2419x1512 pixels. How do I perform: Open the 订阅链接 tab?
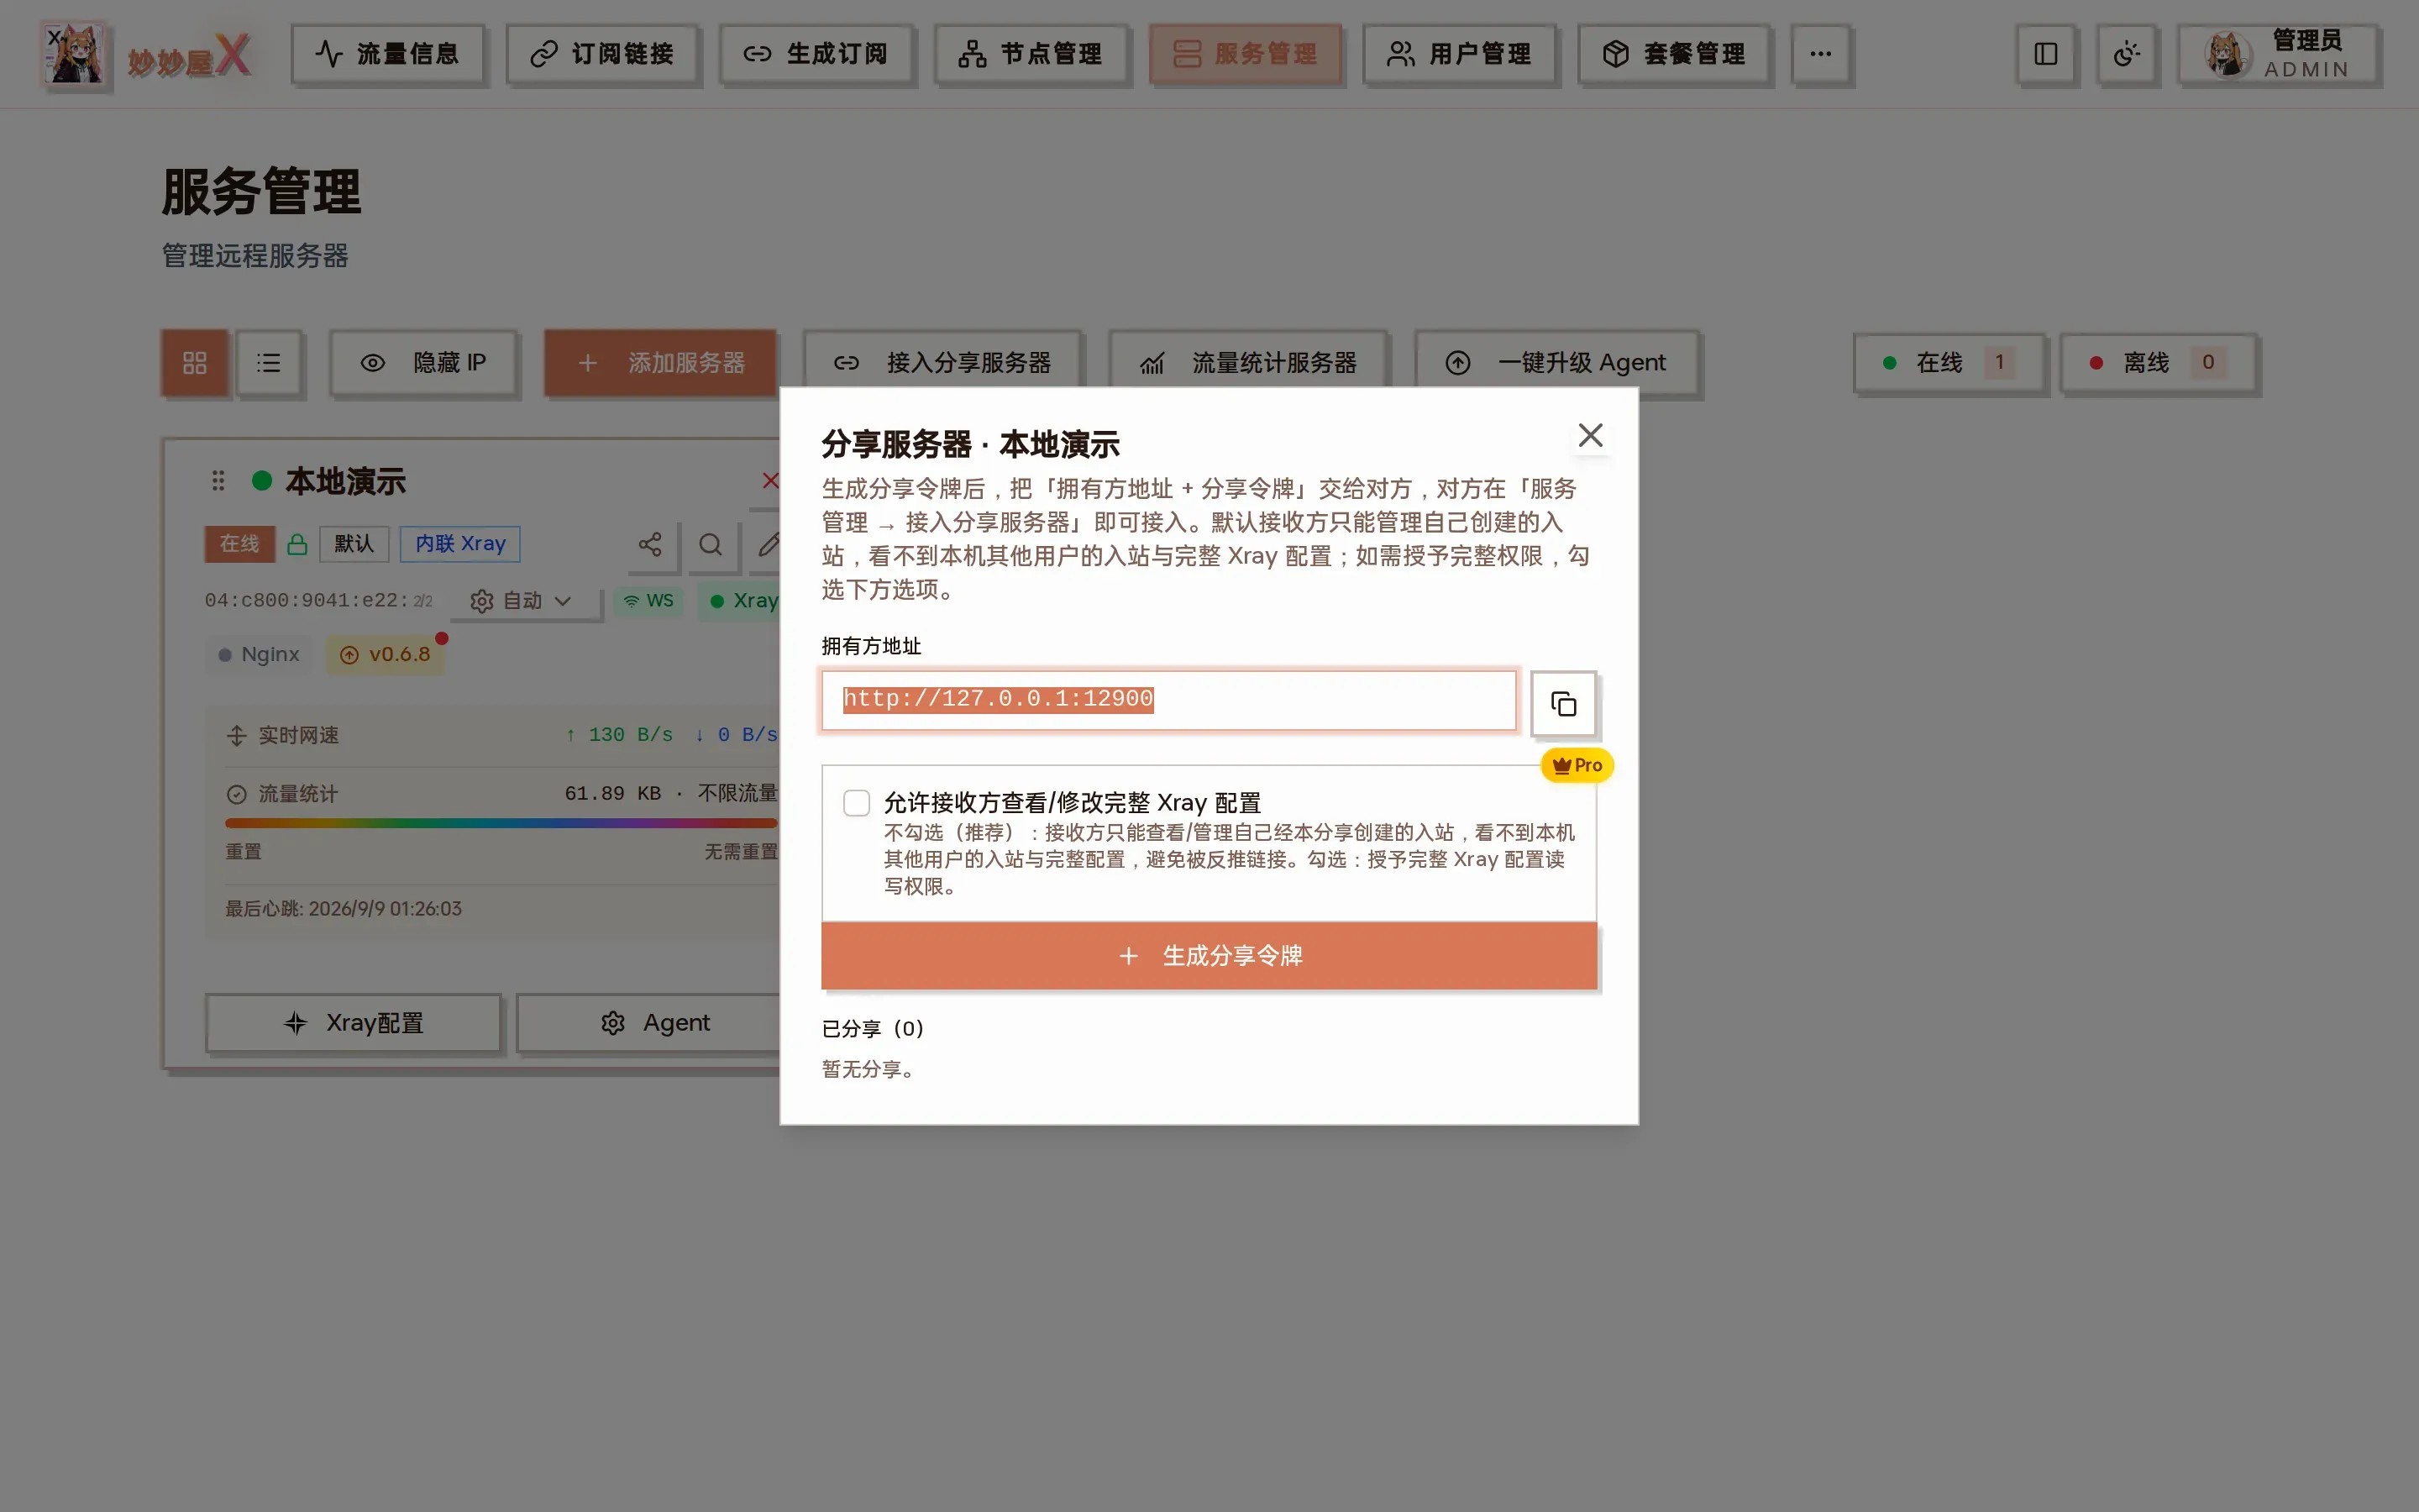click(x=601, y=54)
